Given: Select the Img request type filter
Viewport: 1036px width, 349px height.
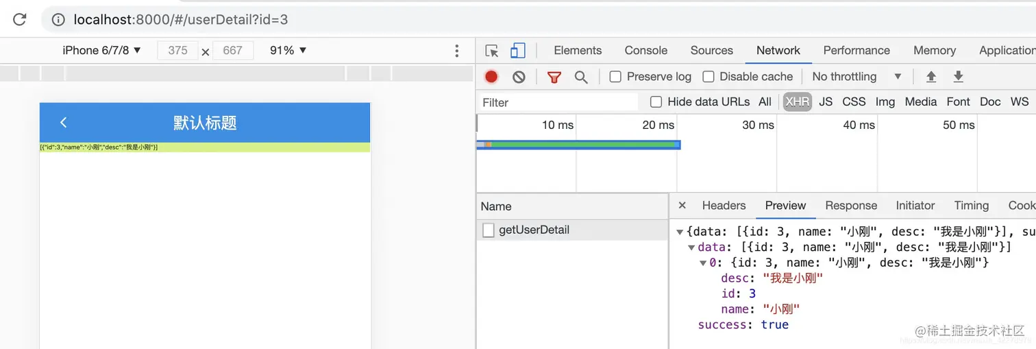Looking at the screenshot, I should click(x=885, y=101).
